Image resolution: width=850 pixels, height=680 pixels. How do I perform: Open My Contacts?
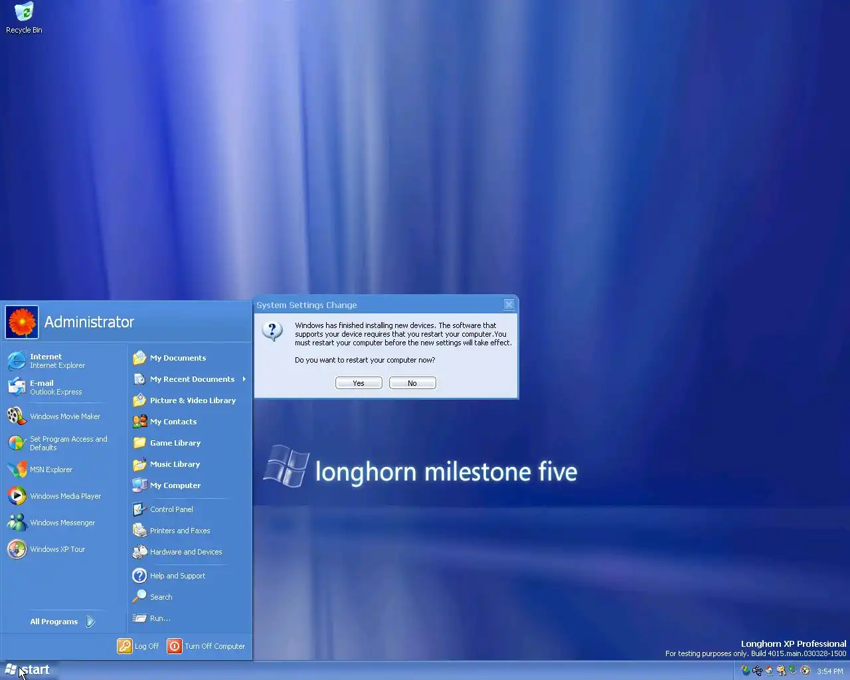pos(190,422)
